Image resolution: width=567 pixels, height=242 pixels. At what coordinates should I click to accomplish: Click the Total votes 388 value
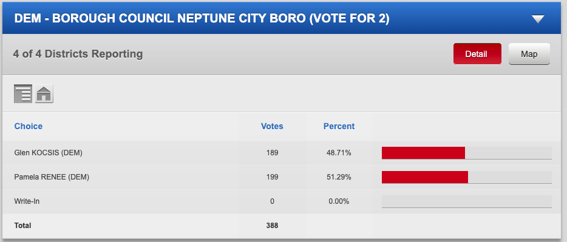(272, 226)
